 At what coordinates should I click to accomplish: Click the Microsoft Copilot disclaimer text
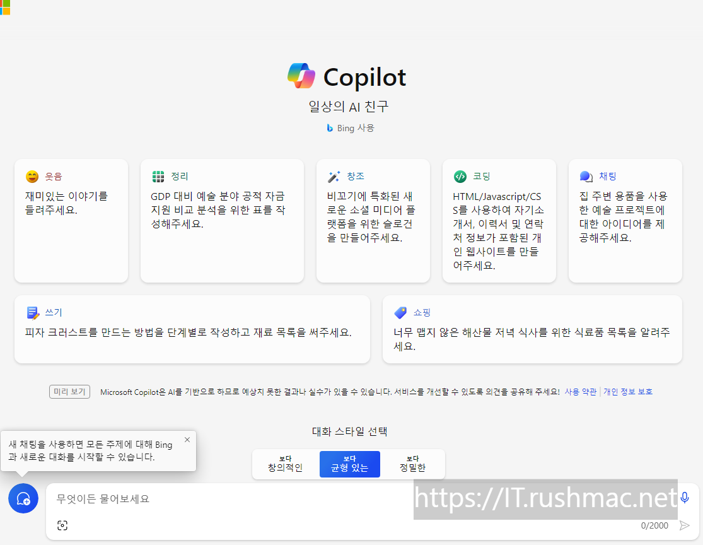tap(330, 392)
